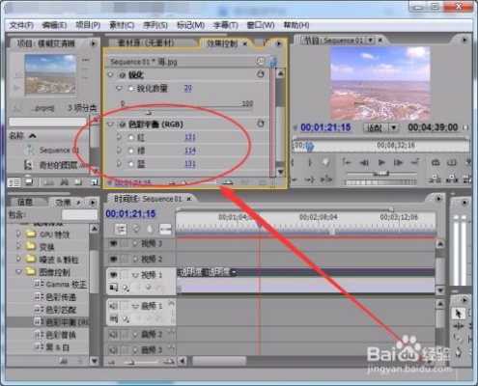Open the 项目(P) menu
The width and height of the screenshot is (478, 386).
click(88, 25)
